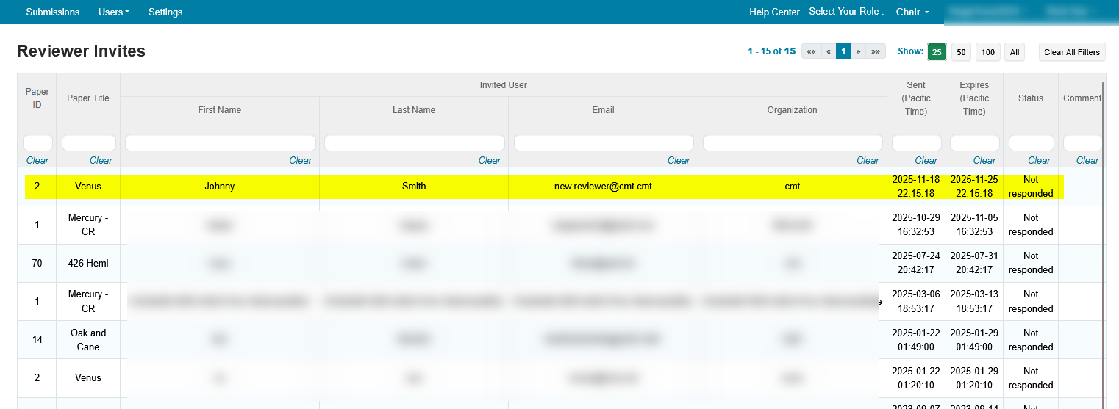Go to previous page arrow
Screen dimensions: 1119x409
coord(829,51)
